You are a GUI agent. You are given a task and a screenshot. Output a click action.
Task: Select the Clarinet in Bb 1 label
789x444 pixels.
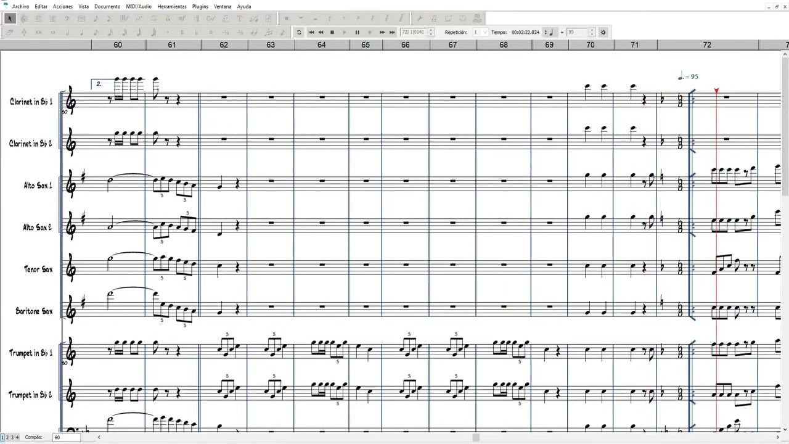(31, 102)
